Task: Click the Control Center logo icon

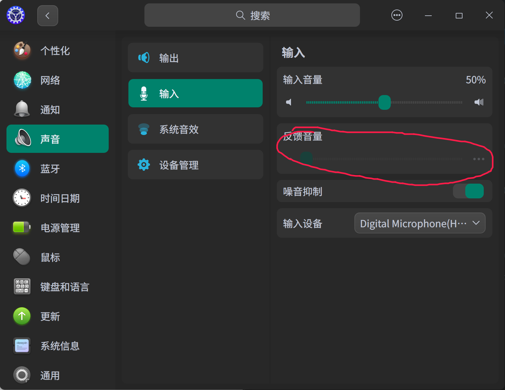Action: pyautogui.click(x=16, y=15)
